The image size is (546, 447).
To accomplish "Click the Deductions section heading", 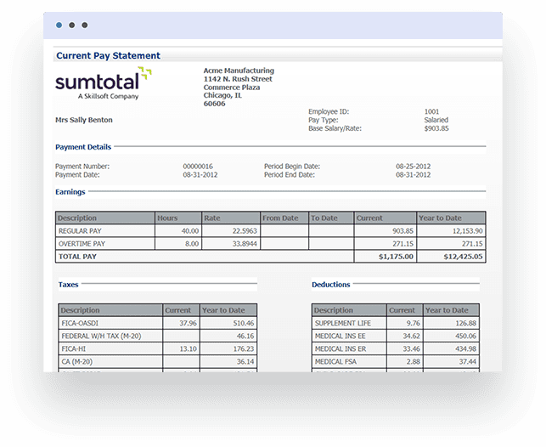I will pyautogui.click(x=331, y=285).
